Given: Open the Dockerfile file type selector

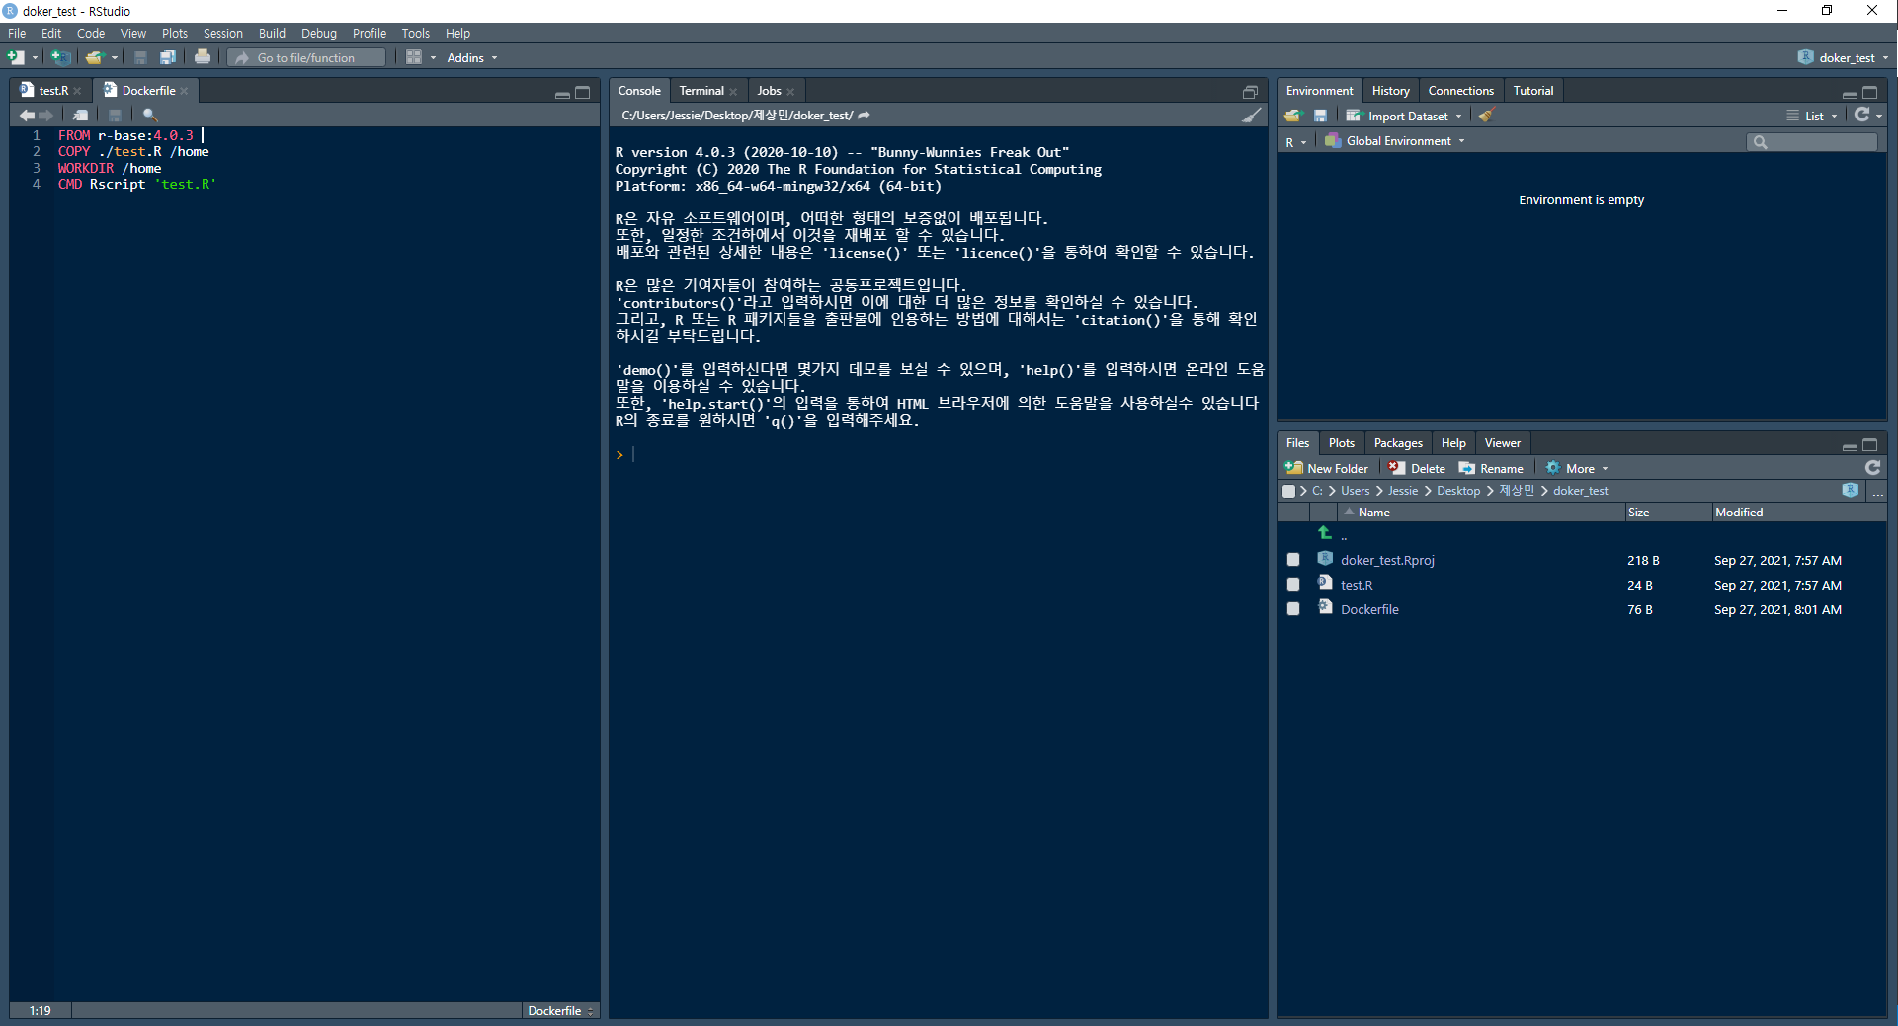Looking at the screenshot, I should coord(560,1010).
